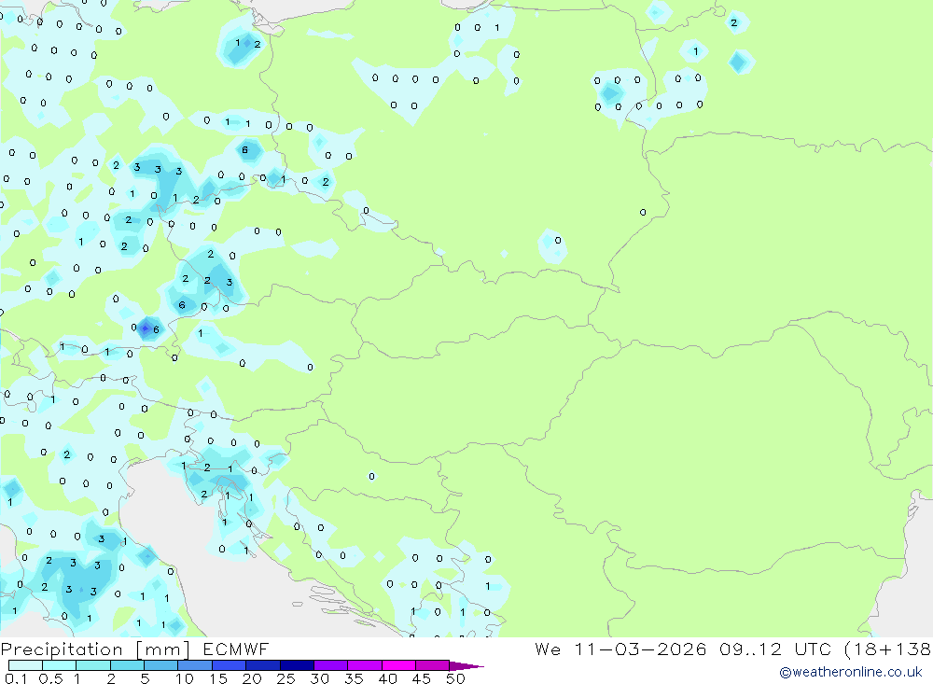Select the 25–30 mm navy legend box
This screenshot has width=933, height=684.
point(297,665)
